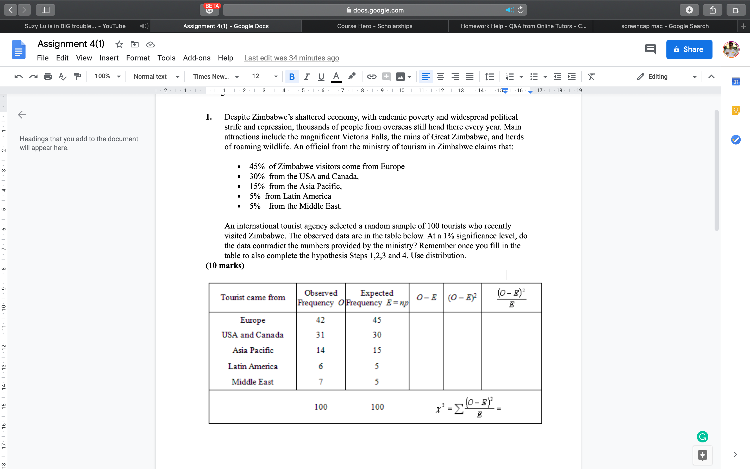Click the print icon
This screenshot has width=750, height=469.
click(48, 76)
